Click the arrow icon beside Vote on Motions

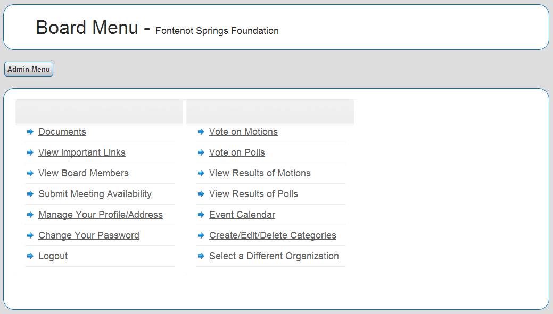coord(201,132)
